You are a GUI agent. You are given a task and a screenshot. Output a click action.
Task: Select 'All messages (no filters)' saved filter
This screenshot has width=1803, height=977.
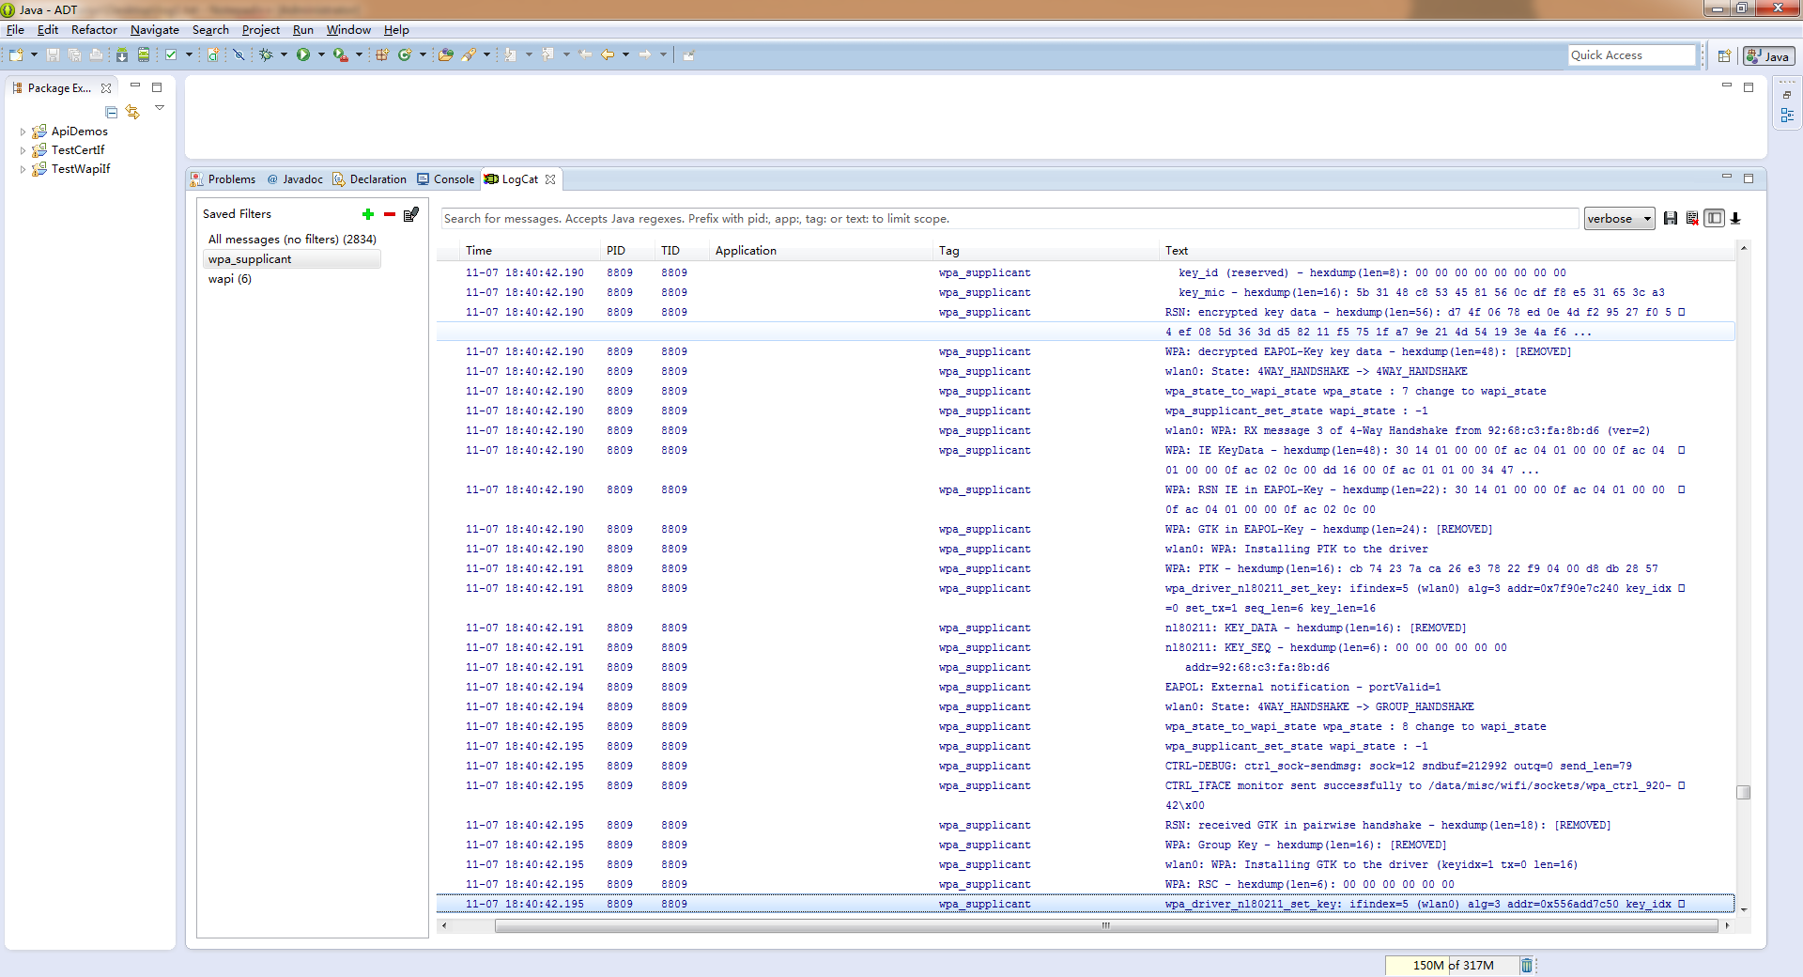point(292,240)
